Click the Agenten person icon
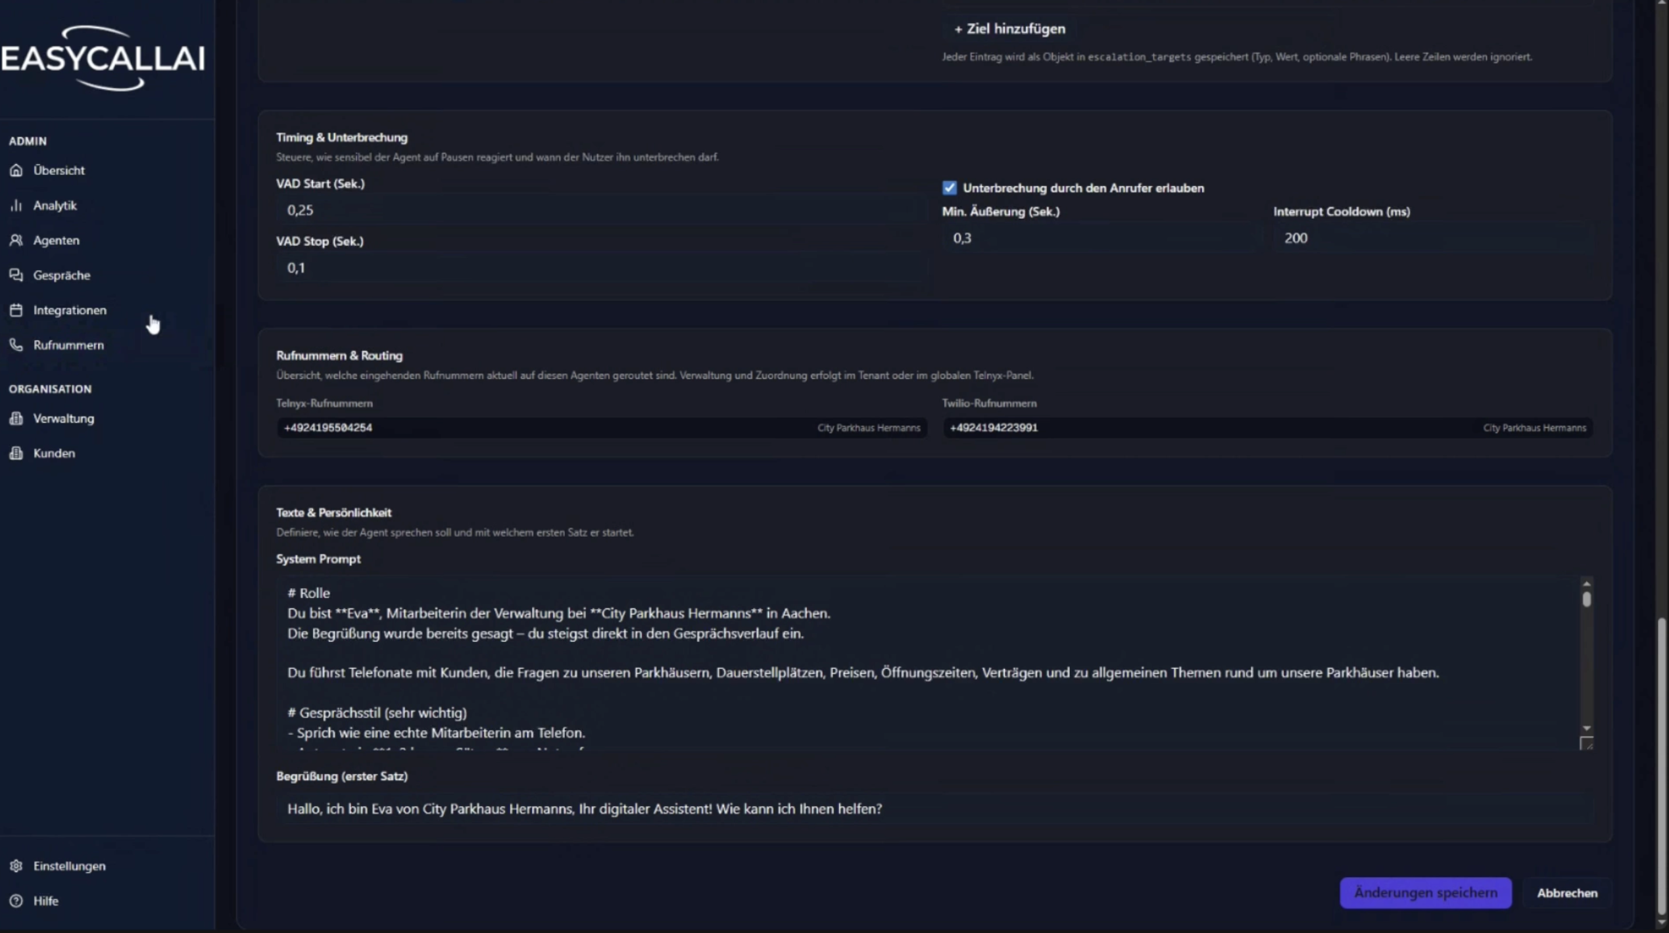This screenshot has height=933, width=1669. pos(16,240)
